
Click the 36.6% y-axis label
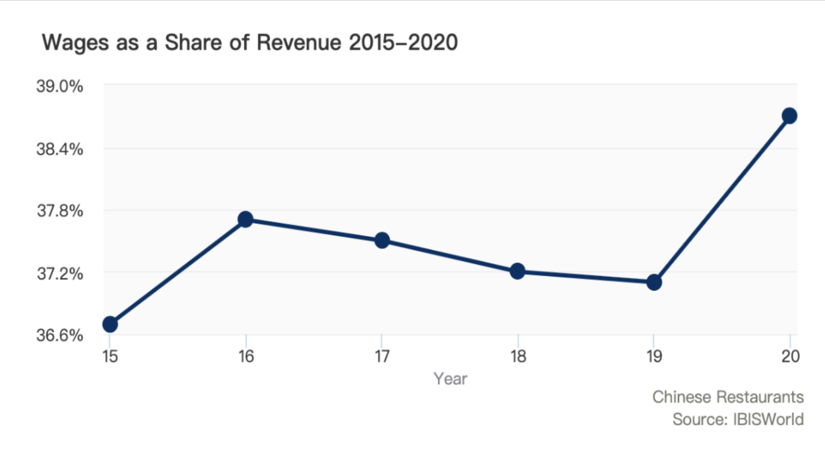point(60,335)
